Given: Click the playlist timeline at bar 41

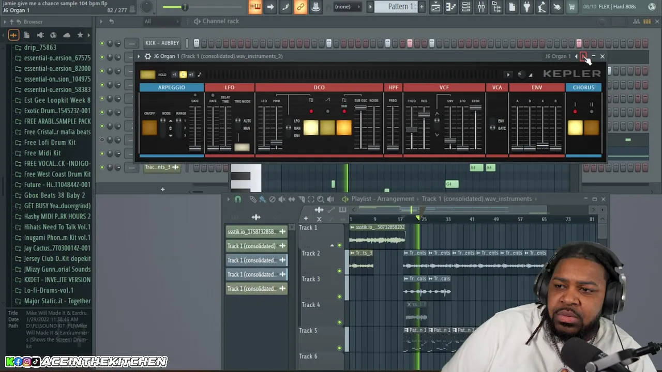Looking at the screenshot, I should click(472, 220).
